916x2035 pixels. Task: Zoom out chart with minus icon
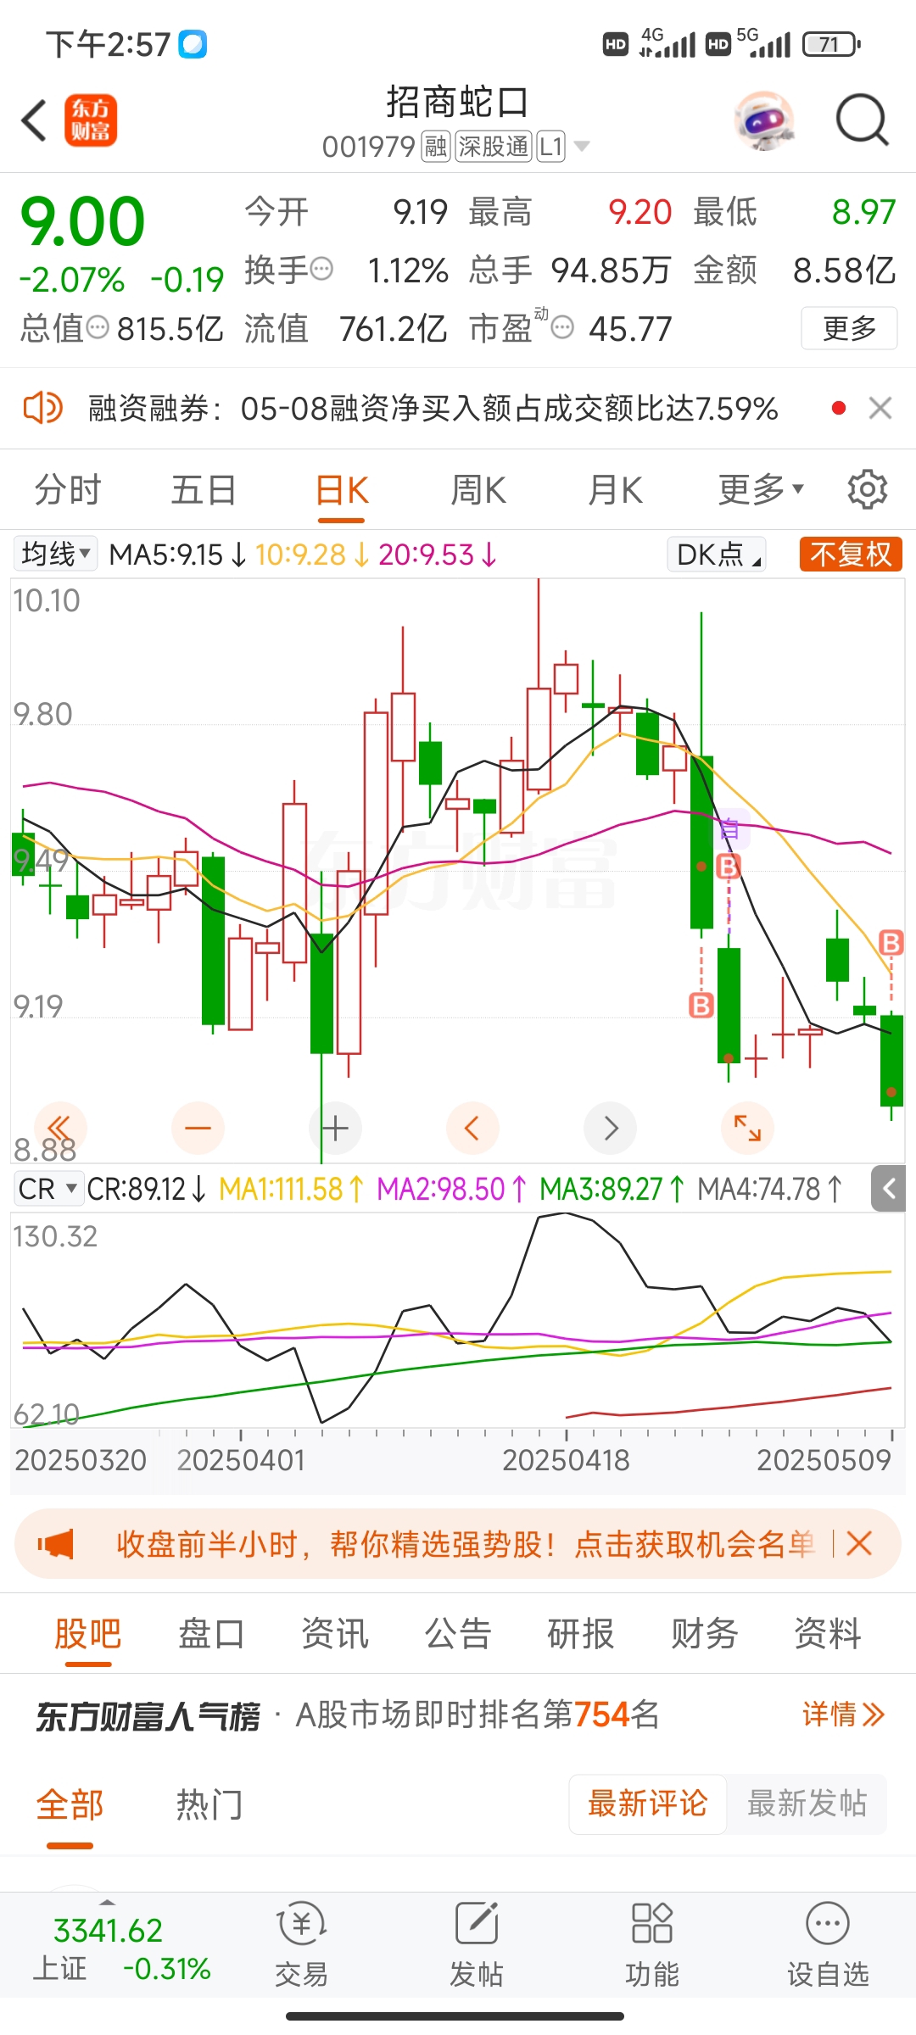(198, 1129)
